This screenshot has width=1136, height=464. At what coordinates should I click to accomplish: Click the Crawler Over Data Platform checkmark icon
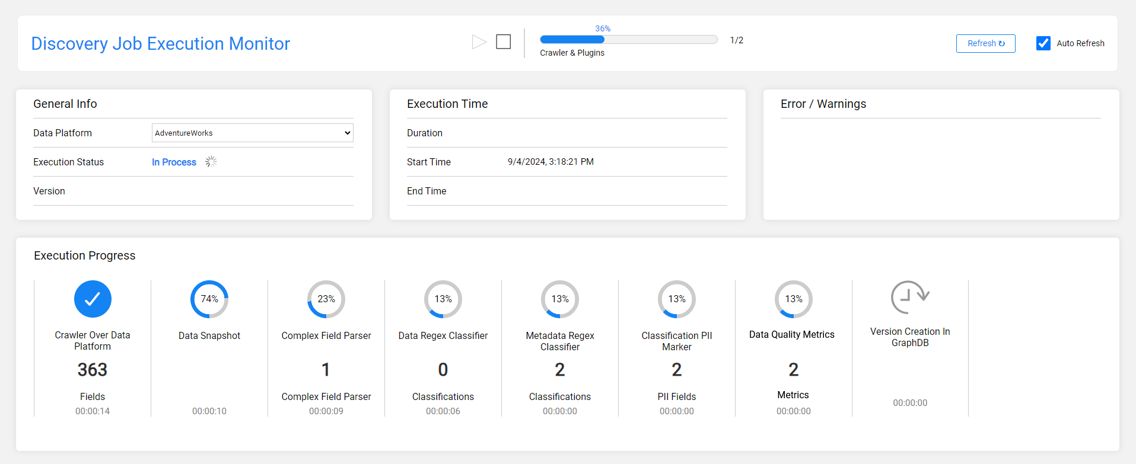click(93, 299)
